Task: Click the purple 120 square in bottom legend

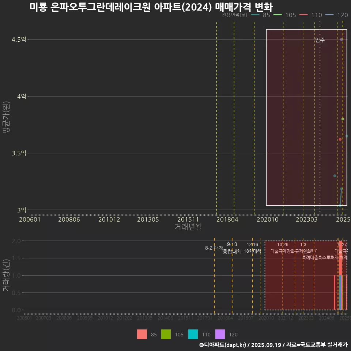Action: [220, 334]
